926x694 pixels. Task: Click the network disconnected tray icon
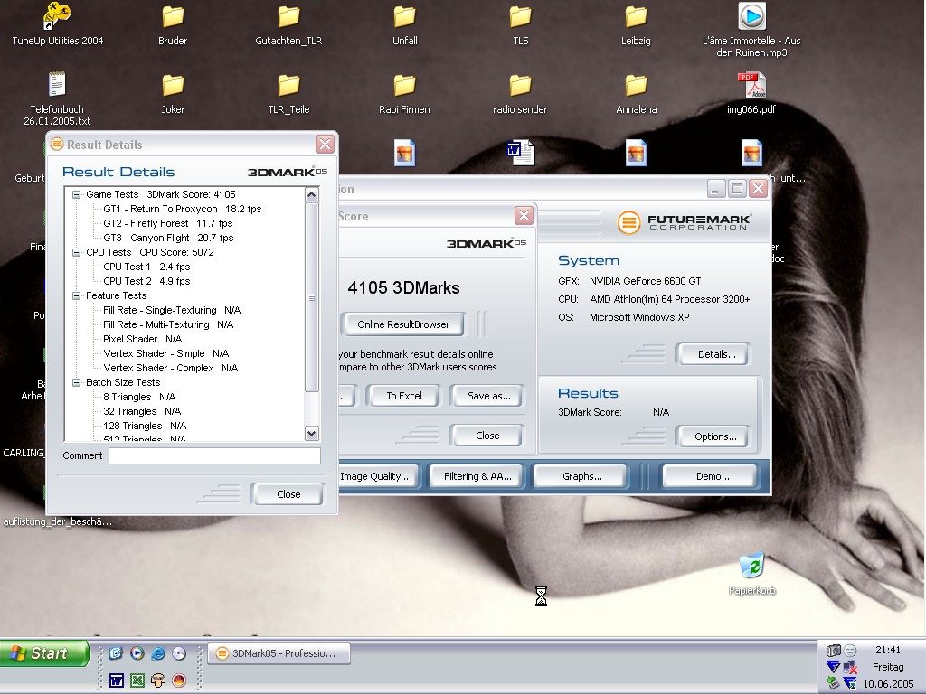pos(850,668)
